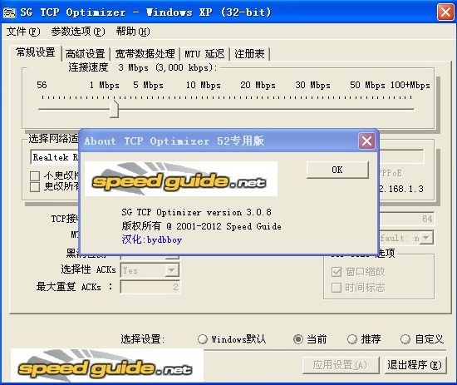Close the main TCP Optimizer window
Viewport: 457px width, 385px height.
tap(445, 12)
